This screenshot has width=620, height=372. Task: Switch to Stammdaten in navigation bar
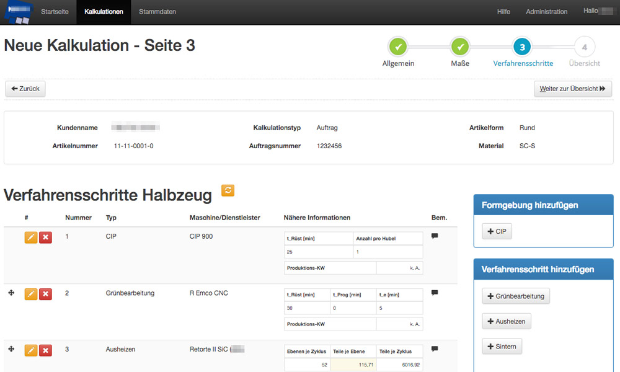[x=157, y=12]
